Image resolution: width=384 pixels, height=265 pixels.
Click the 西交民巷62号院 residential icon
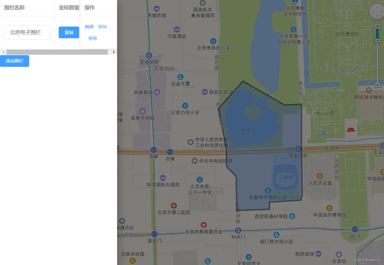click(x=292, y=216)
